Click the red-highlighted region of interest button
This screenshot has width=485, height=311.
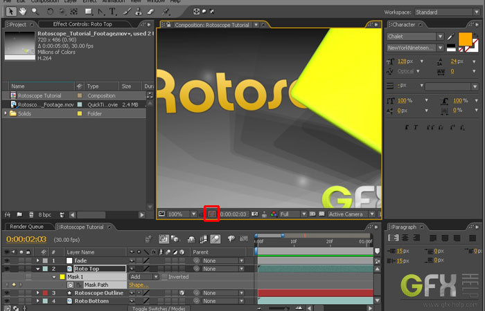[212, 214]
